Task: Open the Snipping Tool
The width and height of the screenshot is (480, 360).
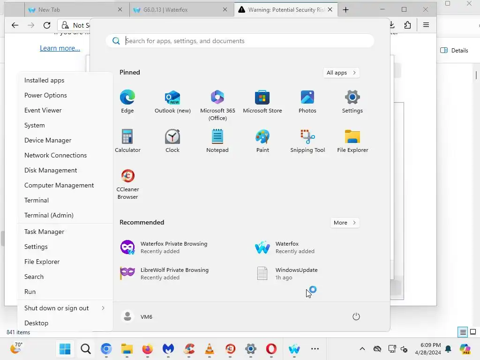Action: click(x=307, y=141)
